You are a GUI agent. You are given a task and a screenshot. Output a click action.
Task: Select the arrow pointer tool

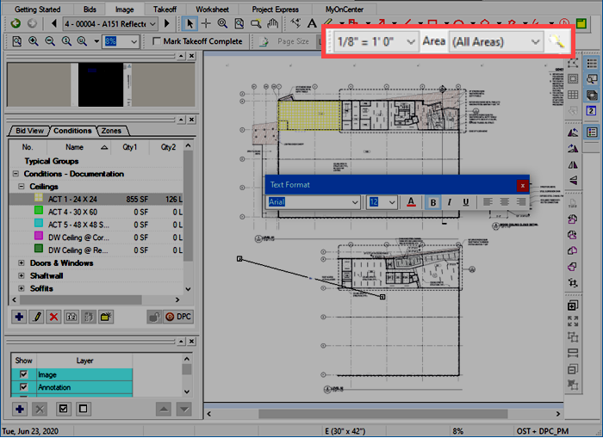190,24
